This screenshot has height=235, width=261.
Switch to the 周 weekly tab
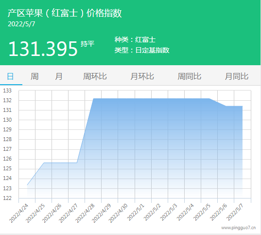[35, 76]
